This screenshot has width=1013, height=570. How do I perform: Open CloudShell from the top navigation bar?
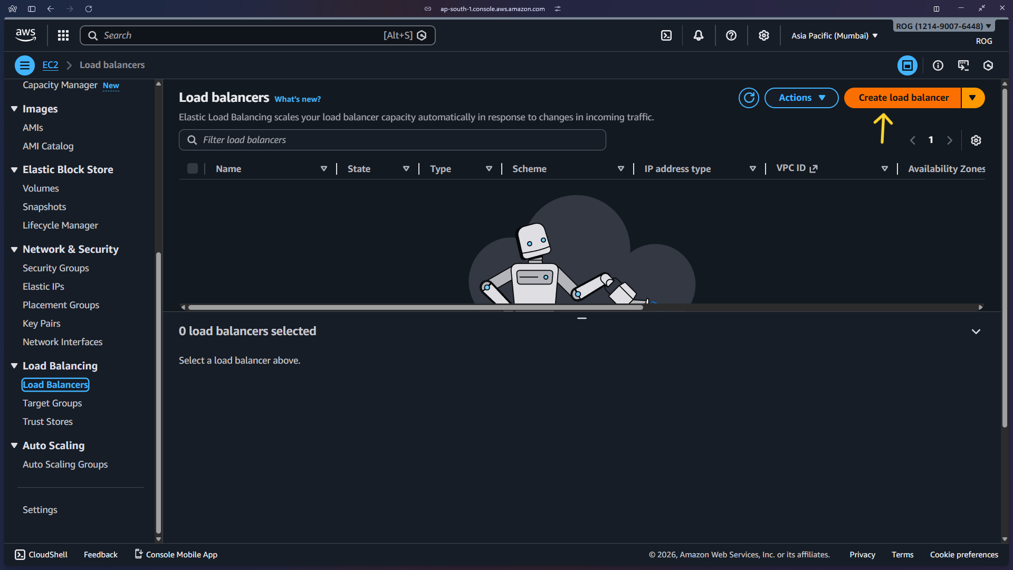tap(666, 35)
